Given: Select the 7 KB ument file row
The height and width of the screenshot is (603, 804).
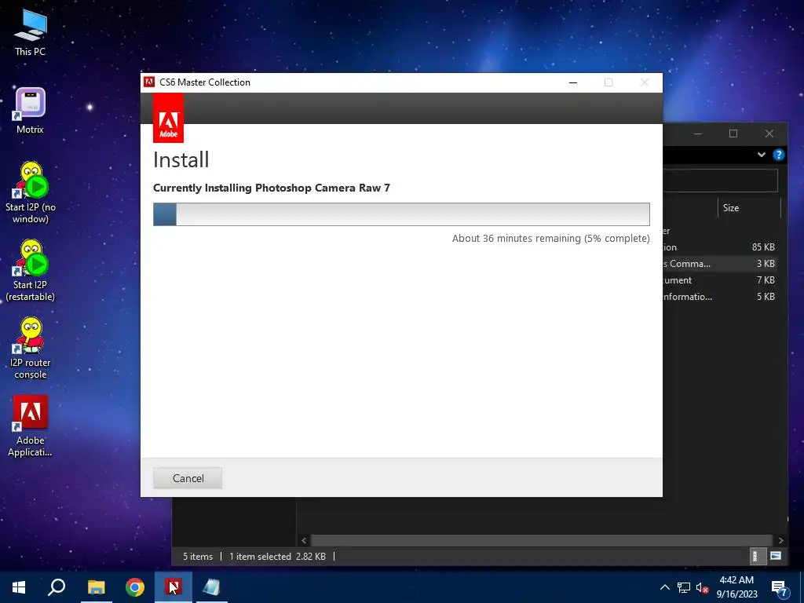Looking at the screenshot, I should point(720,280).
